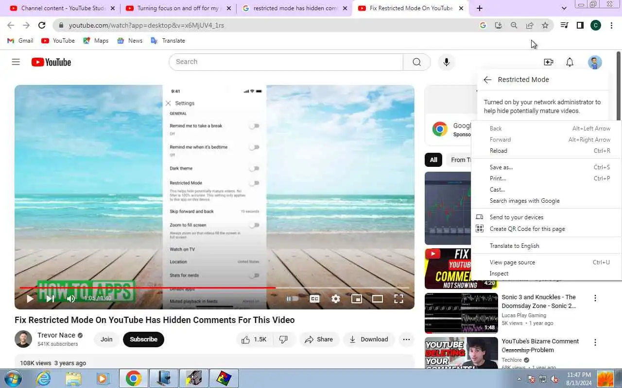Viewport: 622px width, 388px height.
Task: Open Chrome three-dot menu
Action: (x=611, y=25)
